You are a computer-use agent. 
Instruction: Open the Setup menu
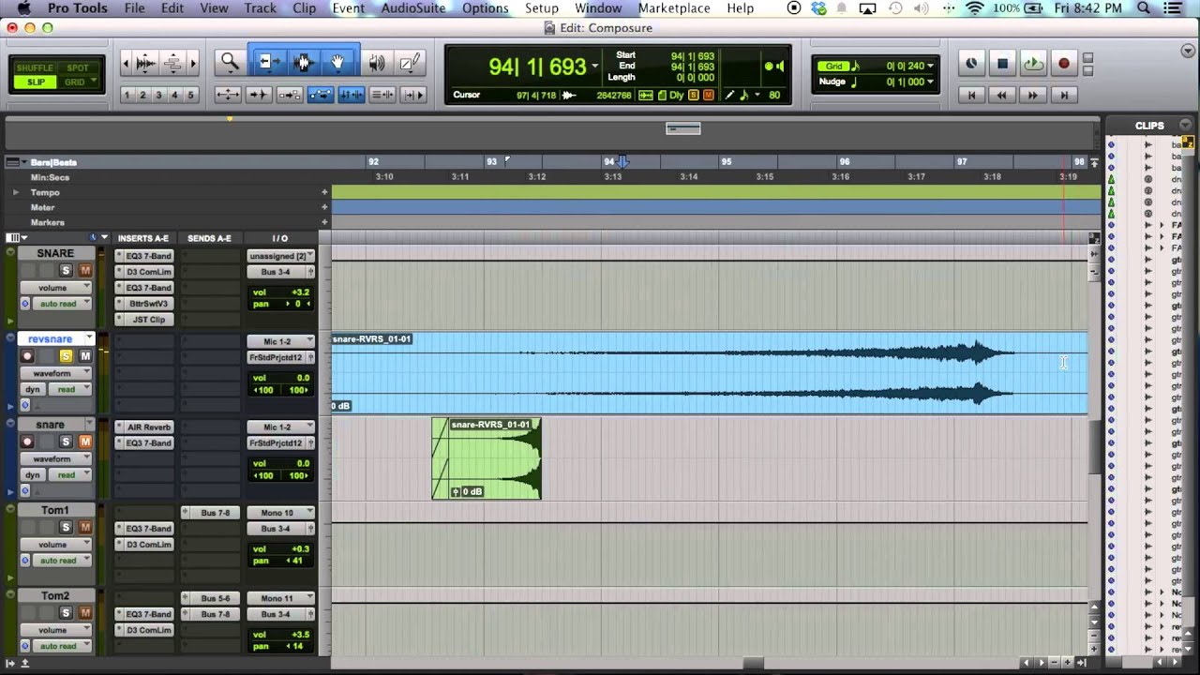(x=541, y=8)
